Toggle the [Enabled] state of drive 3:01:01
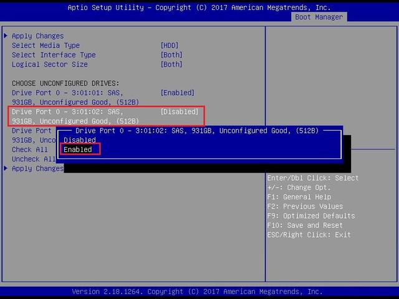 (x=177, y=93)
